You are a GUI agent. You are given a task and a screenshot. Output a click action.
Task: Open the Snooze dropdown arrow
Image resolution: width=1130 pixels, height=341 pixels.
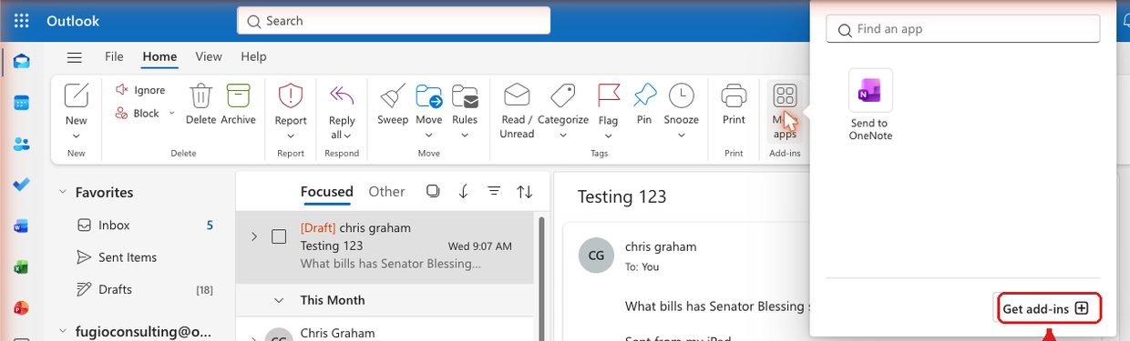pyautogui.click(x=681, y=136)
